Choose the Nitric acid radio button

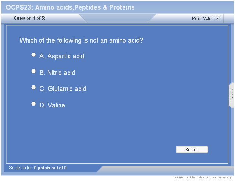tap(33, 71)
